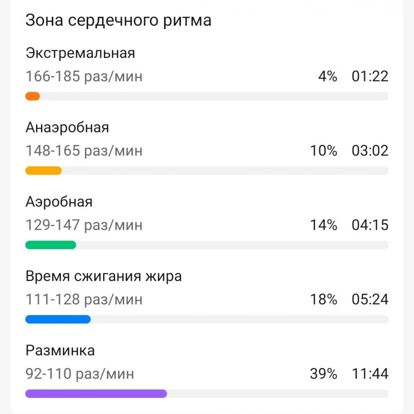This screenshot has height=414, width=414.
Task: Click the 04:15 duration value
Action: [x=370, y=225]
